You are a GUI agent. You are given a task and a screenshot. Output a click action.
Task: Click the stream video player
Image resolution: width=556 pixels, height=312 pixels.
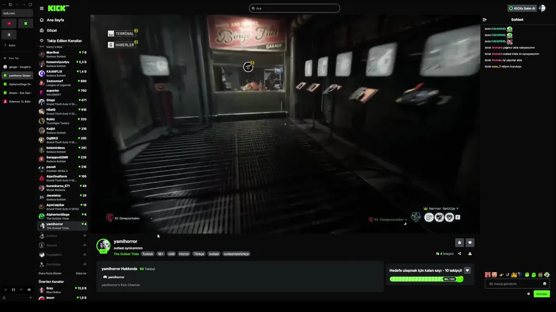click(285, 124)
